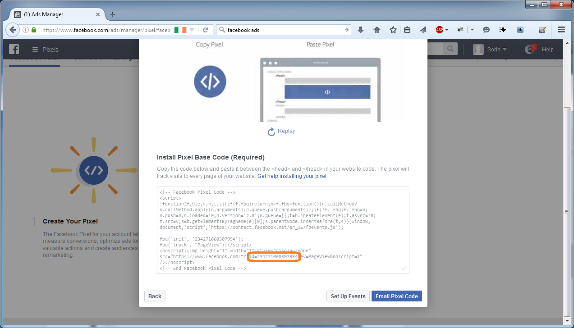Click the Facebook search magnifier button
The height and width of the screenshot is (328, 574).
point(450,49)
